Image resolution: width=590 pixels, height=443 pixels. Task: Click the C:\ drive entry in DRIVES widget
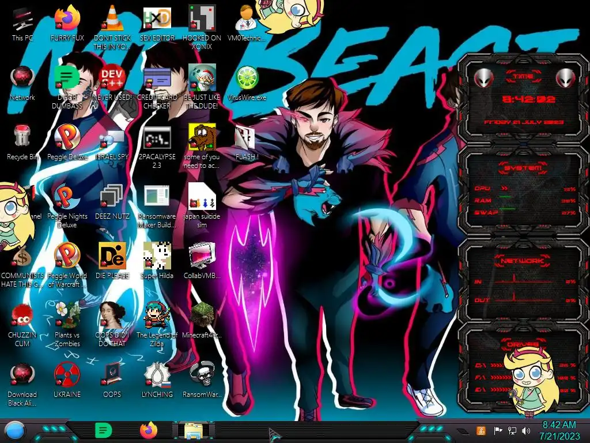[525, 365]
